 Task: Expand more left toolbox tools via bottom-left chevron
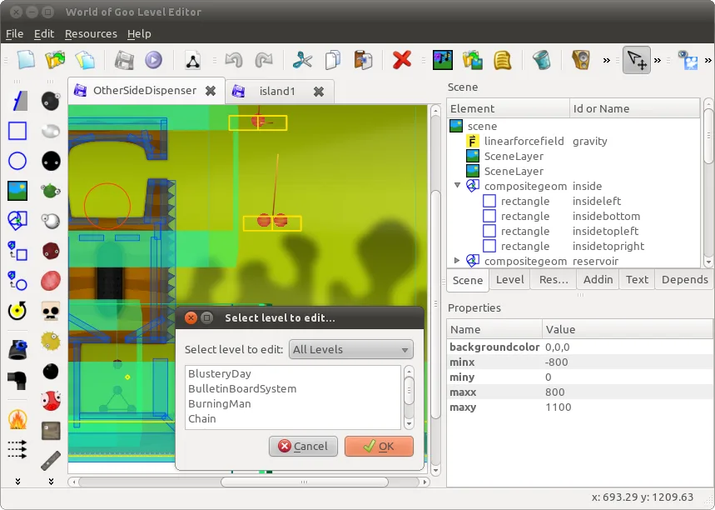[x=17, y=481]
